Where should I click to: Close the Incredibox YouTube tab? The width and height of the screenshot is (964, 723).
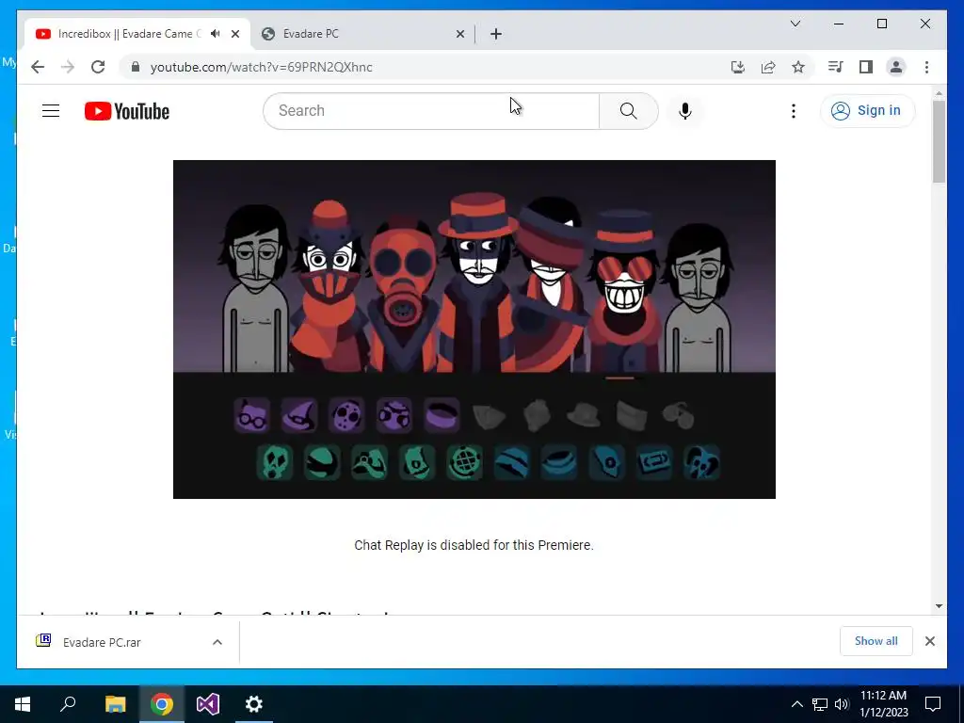[x=234, y=34]
